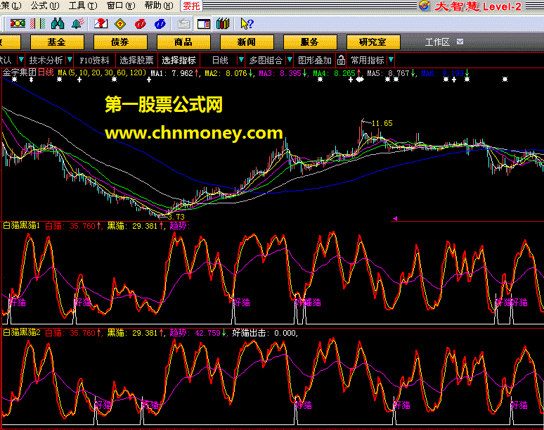Click the MA1: 7.962 value
Viewport: 544px width, 430px height.
pos(174,73)
